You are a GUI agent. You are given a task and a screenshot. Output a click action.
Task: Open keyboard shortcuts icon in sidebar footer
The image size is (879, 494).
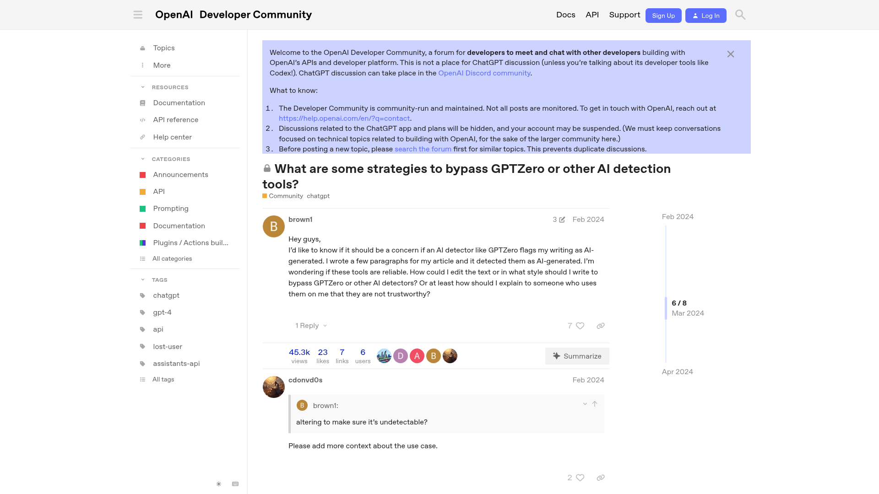[x=235, y=484]
